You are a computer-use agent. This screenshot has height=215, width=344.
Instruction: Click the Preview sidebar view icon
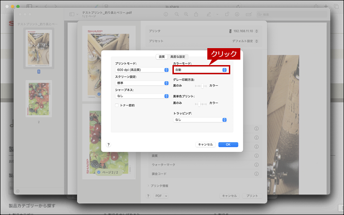[x=72, y=14]
